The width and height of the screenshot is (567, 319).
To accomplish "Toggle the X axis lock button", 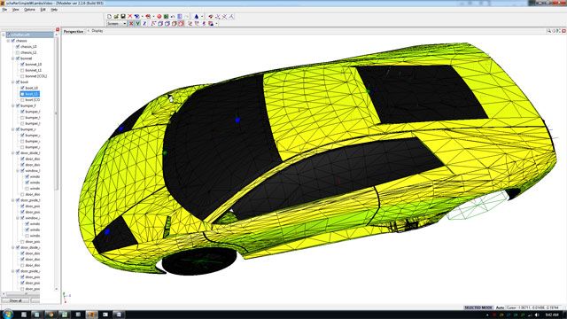I will pyautogui.click(x=131, y=24).
